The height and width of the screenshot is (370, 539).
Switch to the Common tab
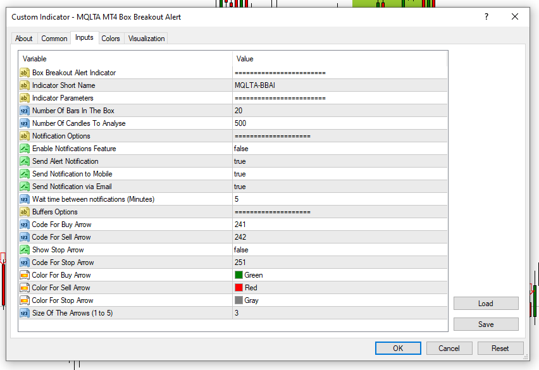(x=54, y=39)
